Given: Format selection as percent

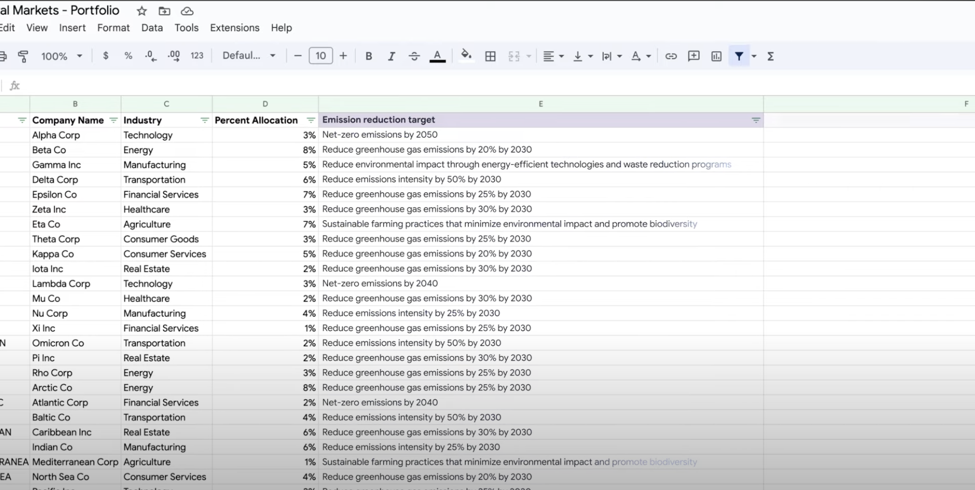Looking at the screenshot, I should [x=128, y=55].
